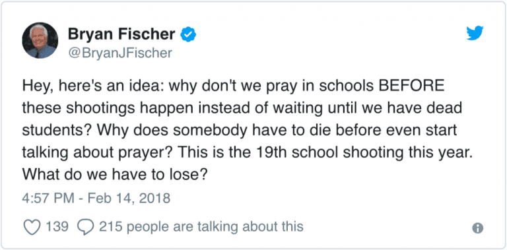The width and height of the screenshot is (507, 250).
Task: Click the 'Hey, here's an idea' opening text
Action: 94,87
